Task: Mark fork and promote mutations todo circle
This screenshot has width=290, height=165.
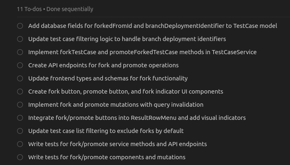Action: point(20,105)
